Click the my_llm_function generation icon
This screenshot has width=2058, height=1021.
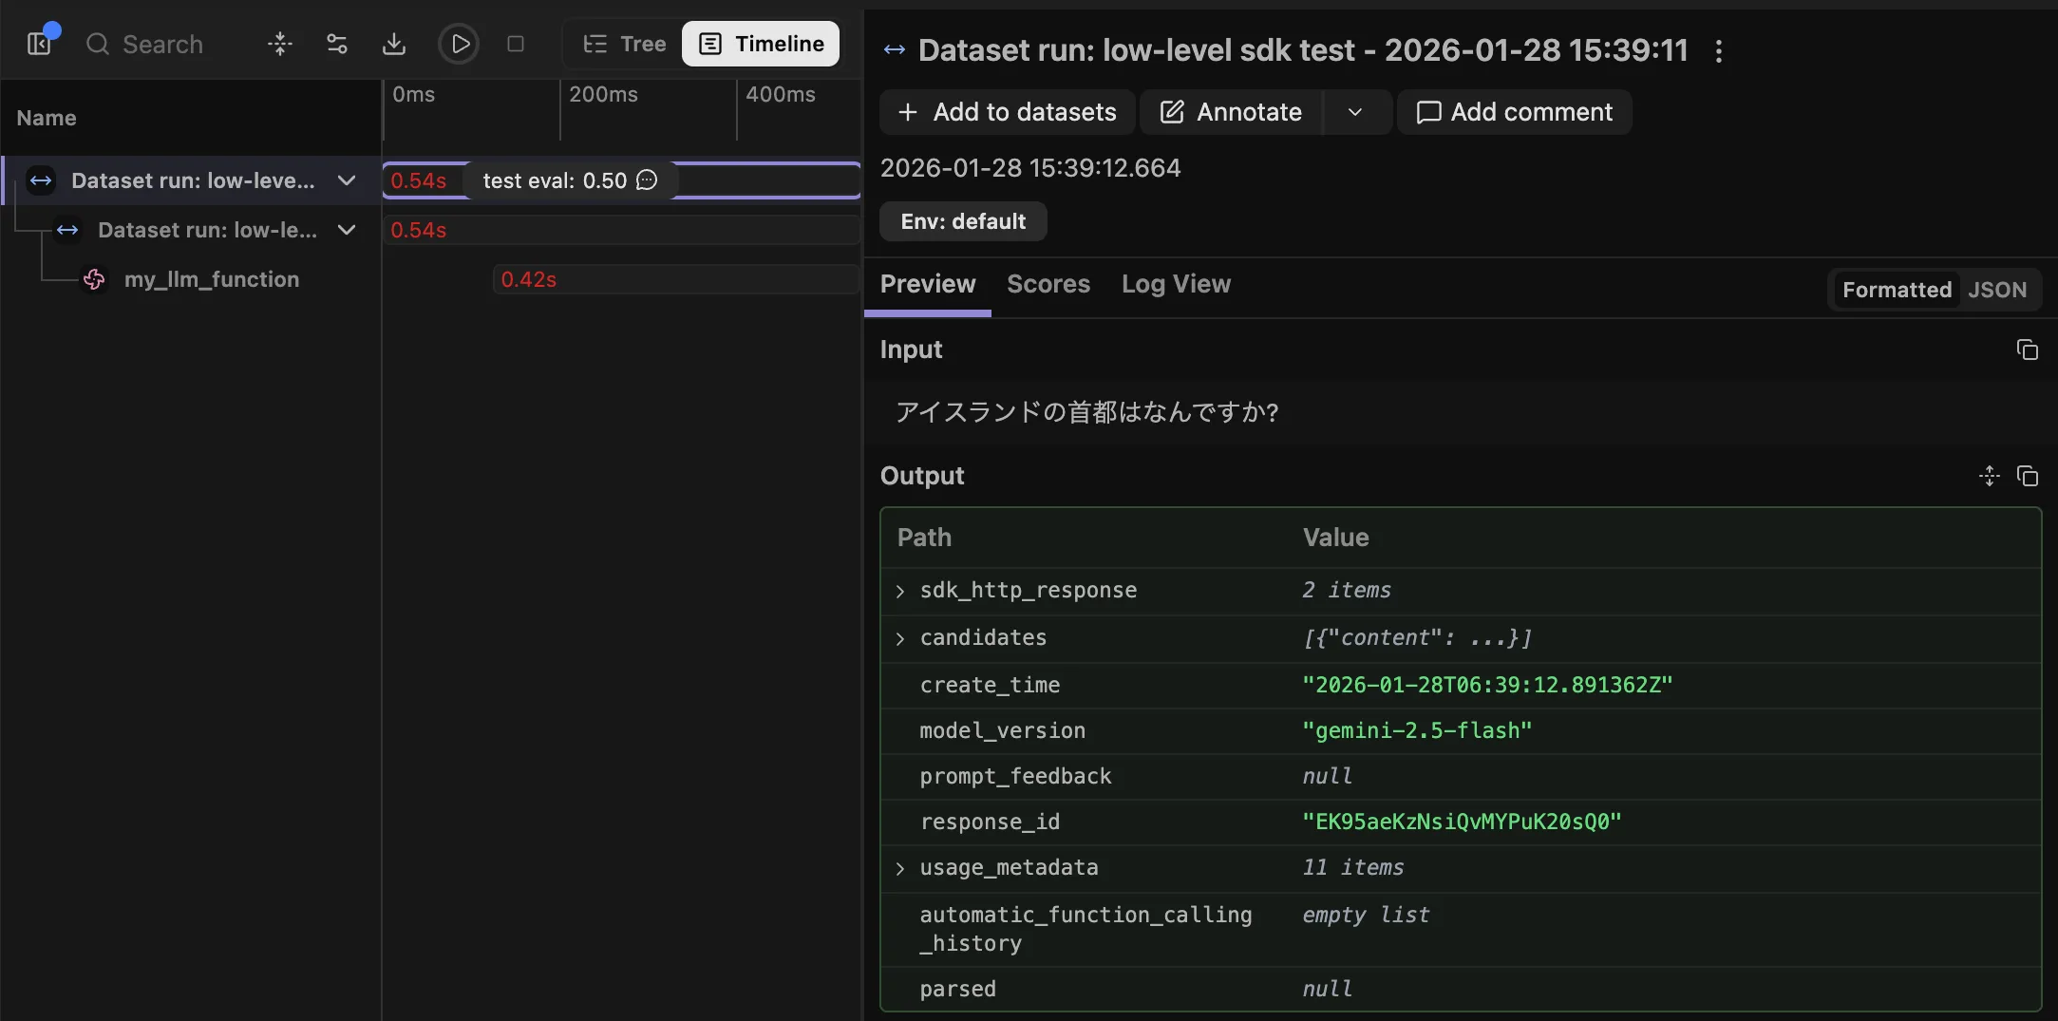[x=94, y=279]
